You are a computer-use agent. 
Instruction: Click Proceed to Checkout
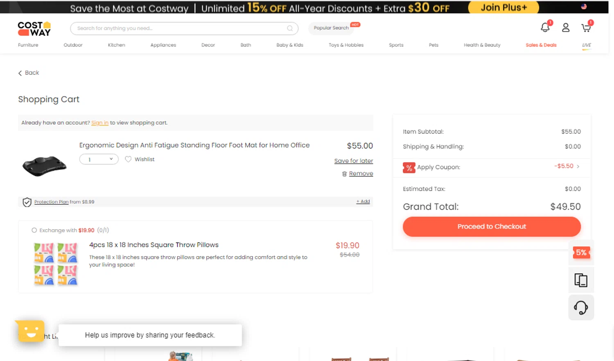[x=492, y=226]
